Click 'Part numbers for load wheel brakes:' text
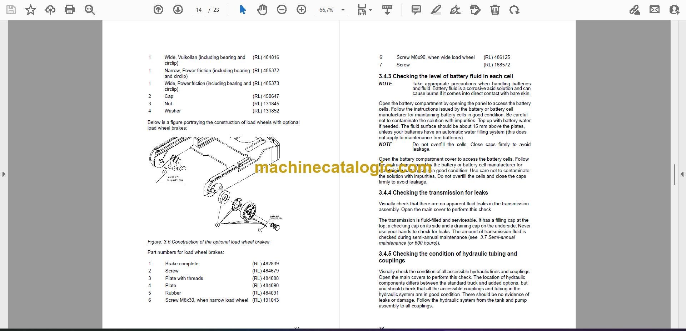Viewport: 686px width, 331px height. (x=186, y=252)
